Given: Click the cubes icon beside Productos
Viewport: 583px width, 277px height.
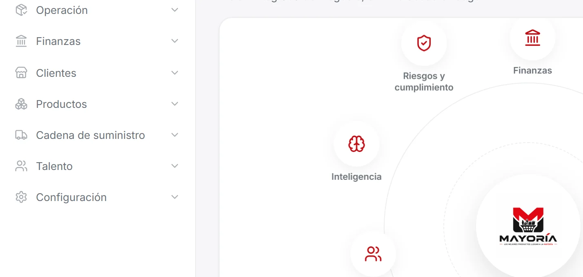Looking at the screenshot, I should [21, 104].
